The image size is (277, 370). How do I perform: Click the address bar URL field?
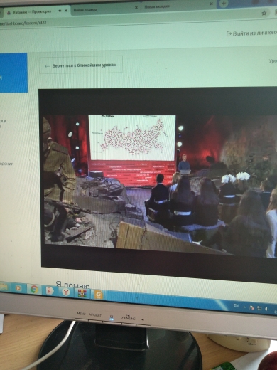pyautogui.click(x=119, y=23)
